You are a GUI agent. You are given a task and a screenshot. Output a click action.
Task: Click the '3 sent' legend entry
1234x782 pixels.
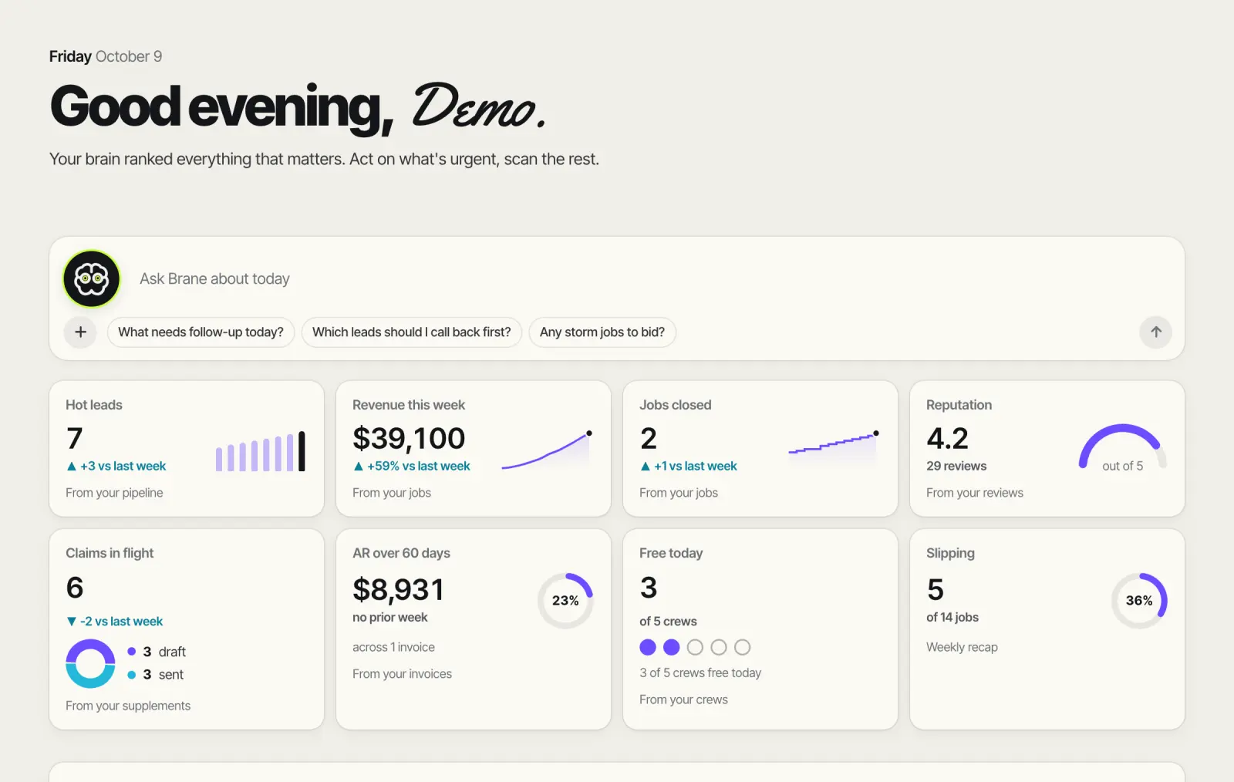(x=155, y=675)
